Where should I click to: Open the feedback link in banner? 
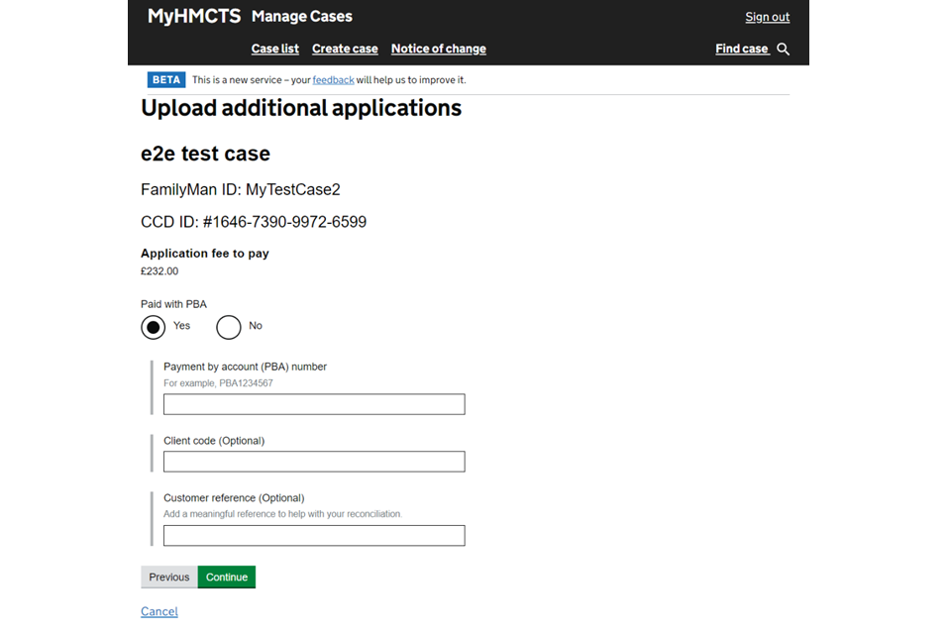[x=333, y=79]
